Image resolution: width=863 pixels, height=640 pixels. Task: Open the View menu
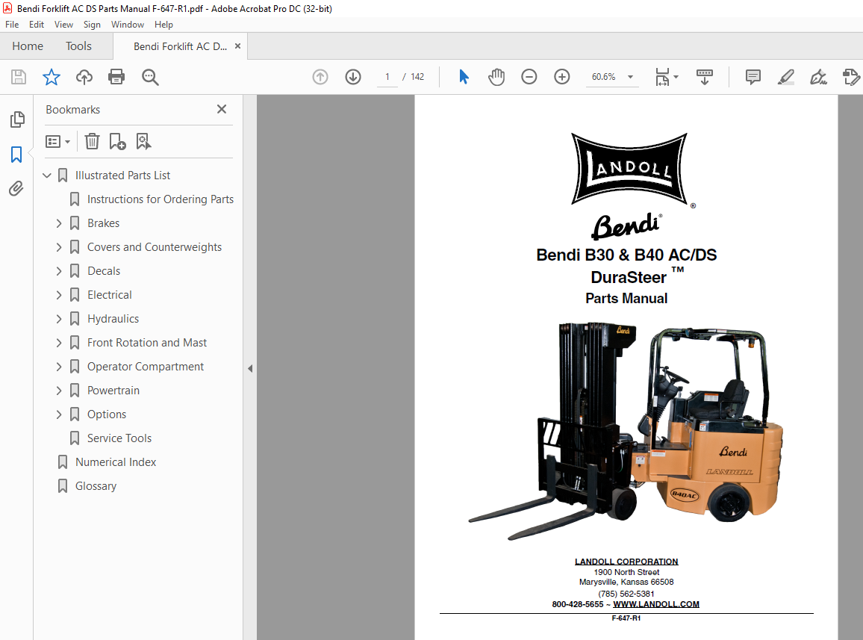tap(64, 24)
